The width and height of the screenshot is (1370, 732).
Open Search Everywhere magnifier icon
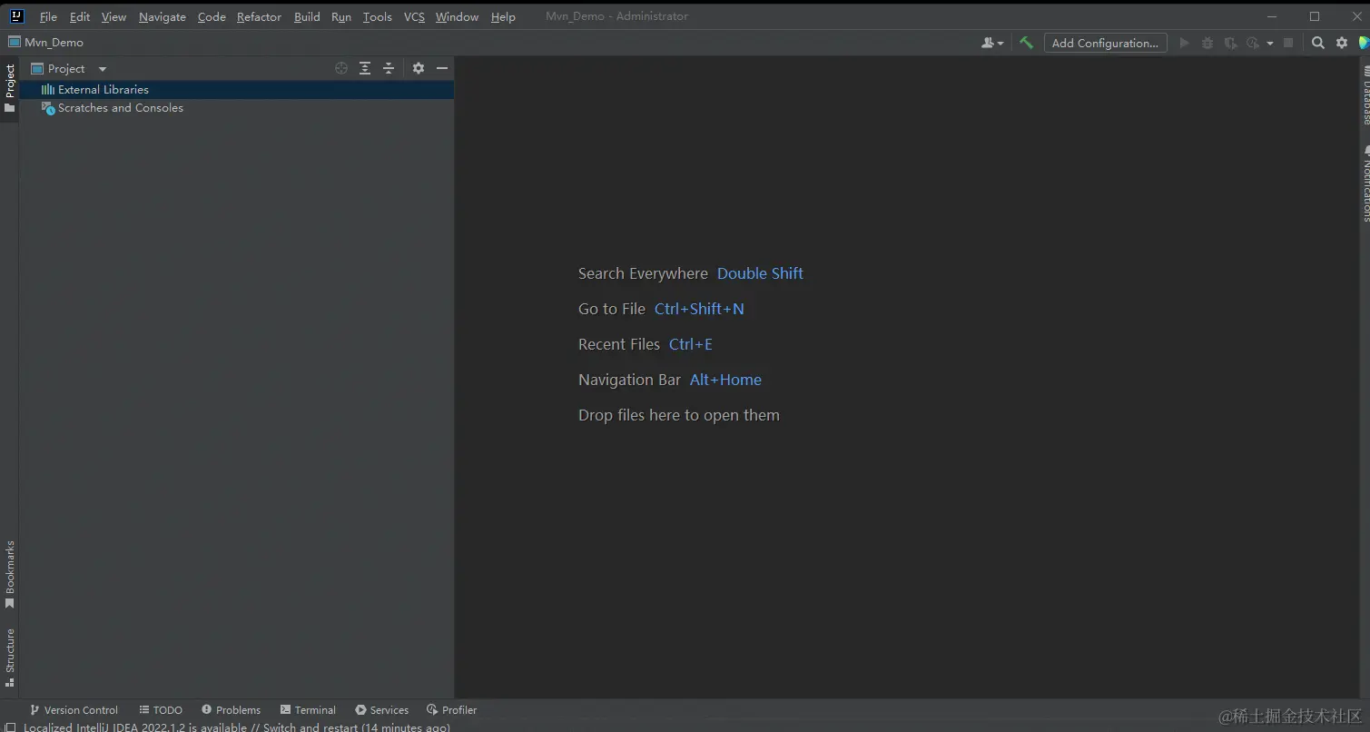tap(1317, 43)
